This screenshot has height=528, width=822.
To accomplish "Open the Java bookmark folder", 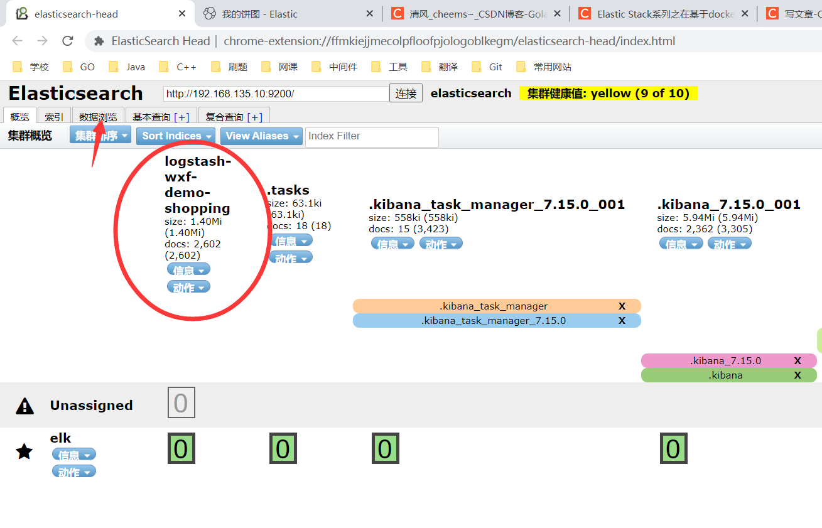I will (127, 67).
